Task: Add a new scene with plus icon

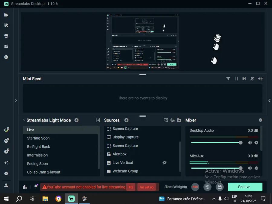Action: tap(76, 120)
